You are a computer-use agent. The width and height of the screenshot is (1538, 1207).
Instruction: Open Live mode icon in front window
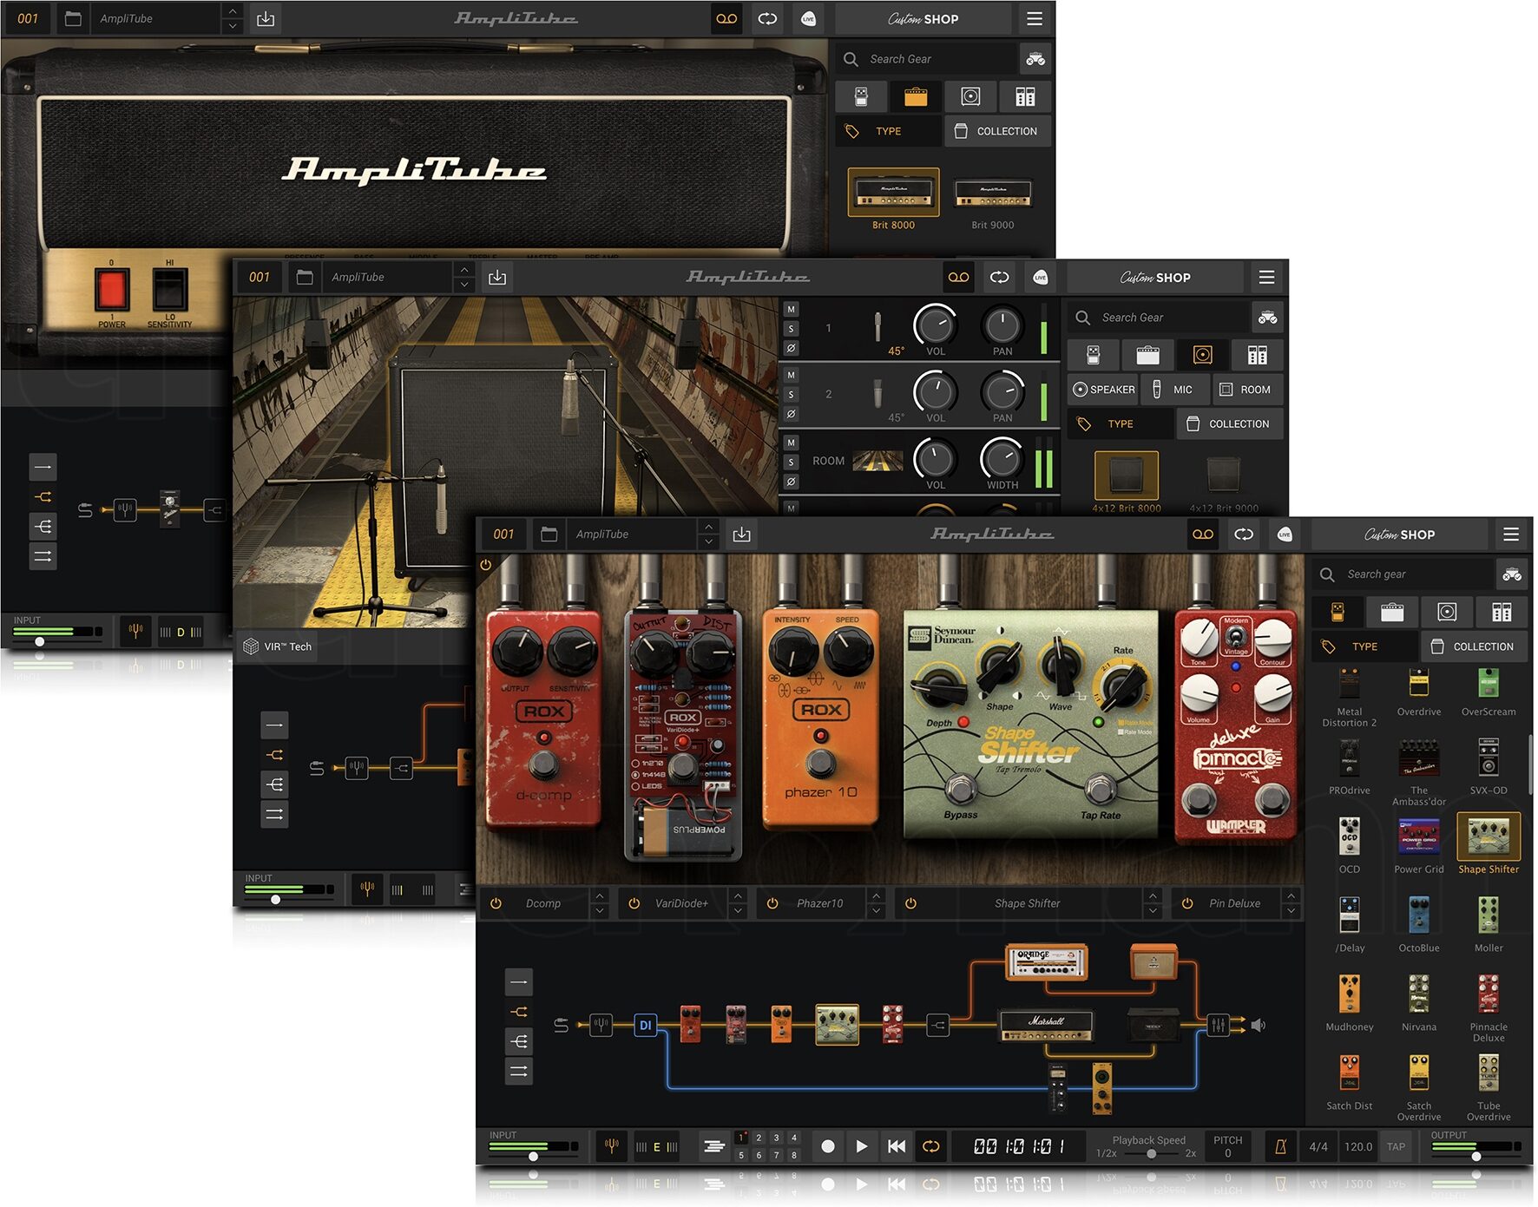(1285, 534)
